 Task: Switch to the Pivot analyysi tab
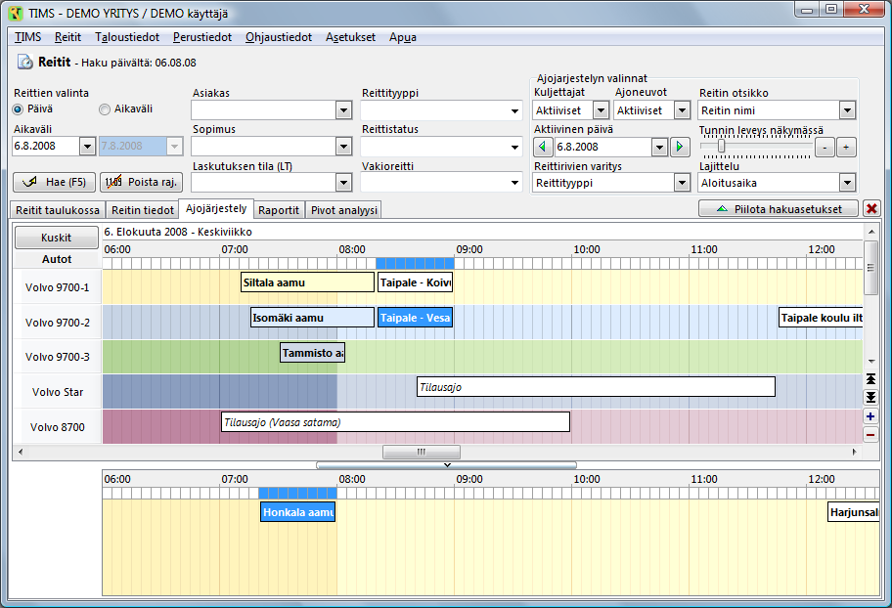click(344, 210)
